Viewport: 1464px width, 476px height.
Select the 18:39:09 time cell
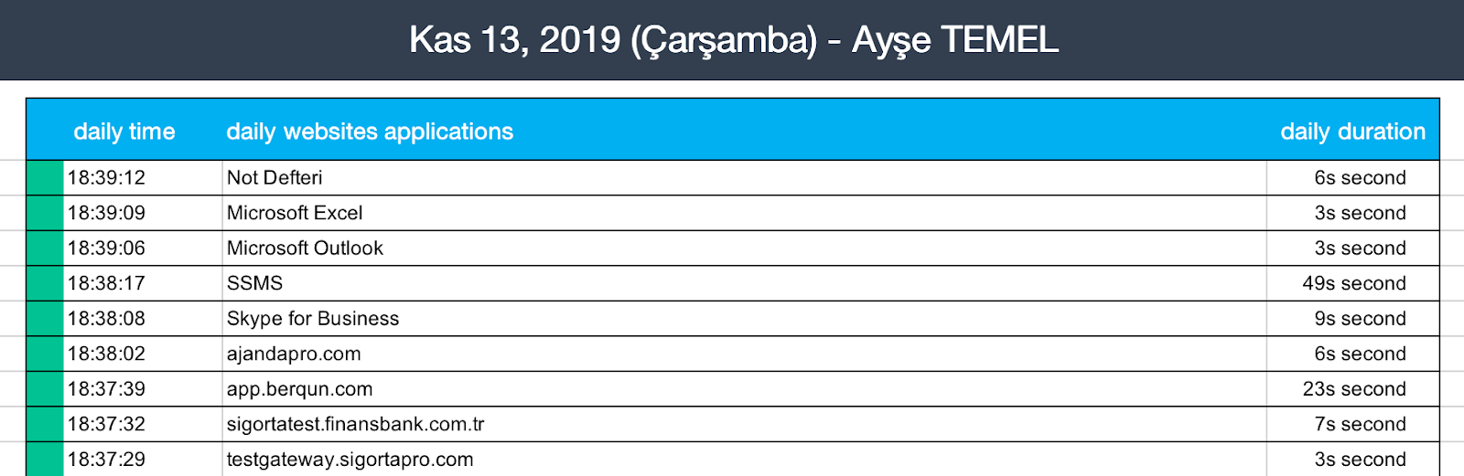[x=106, y=213]
